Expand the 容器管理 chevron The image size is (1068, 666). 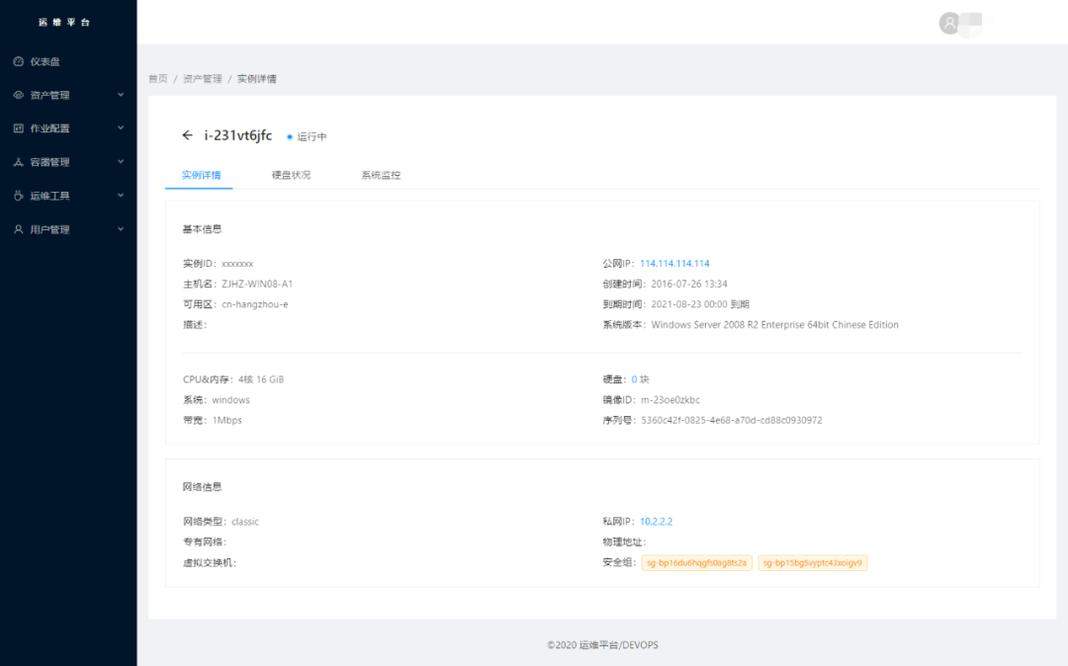coord(121,162)
